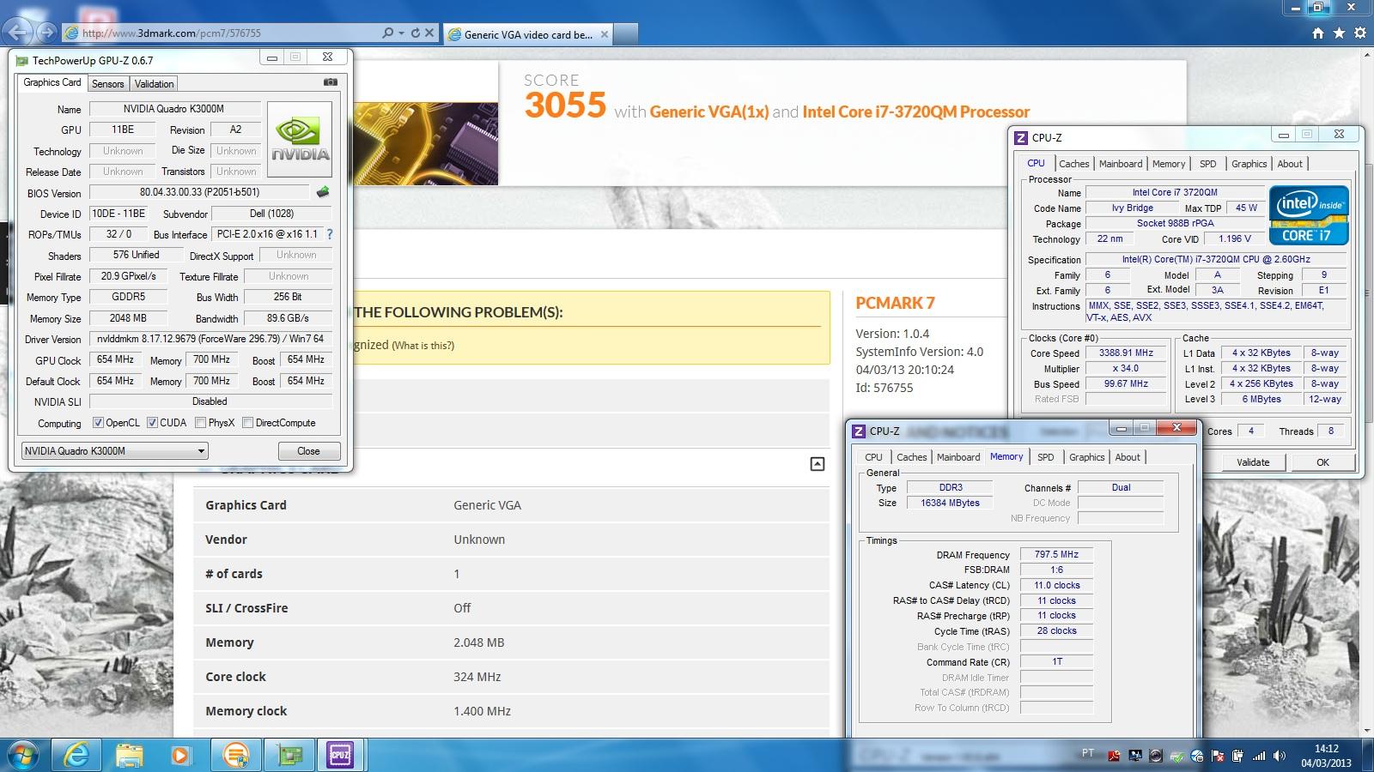Open the browser Tools gear icon
The height and width of the screenshot is (772, 1374).
1359,33
